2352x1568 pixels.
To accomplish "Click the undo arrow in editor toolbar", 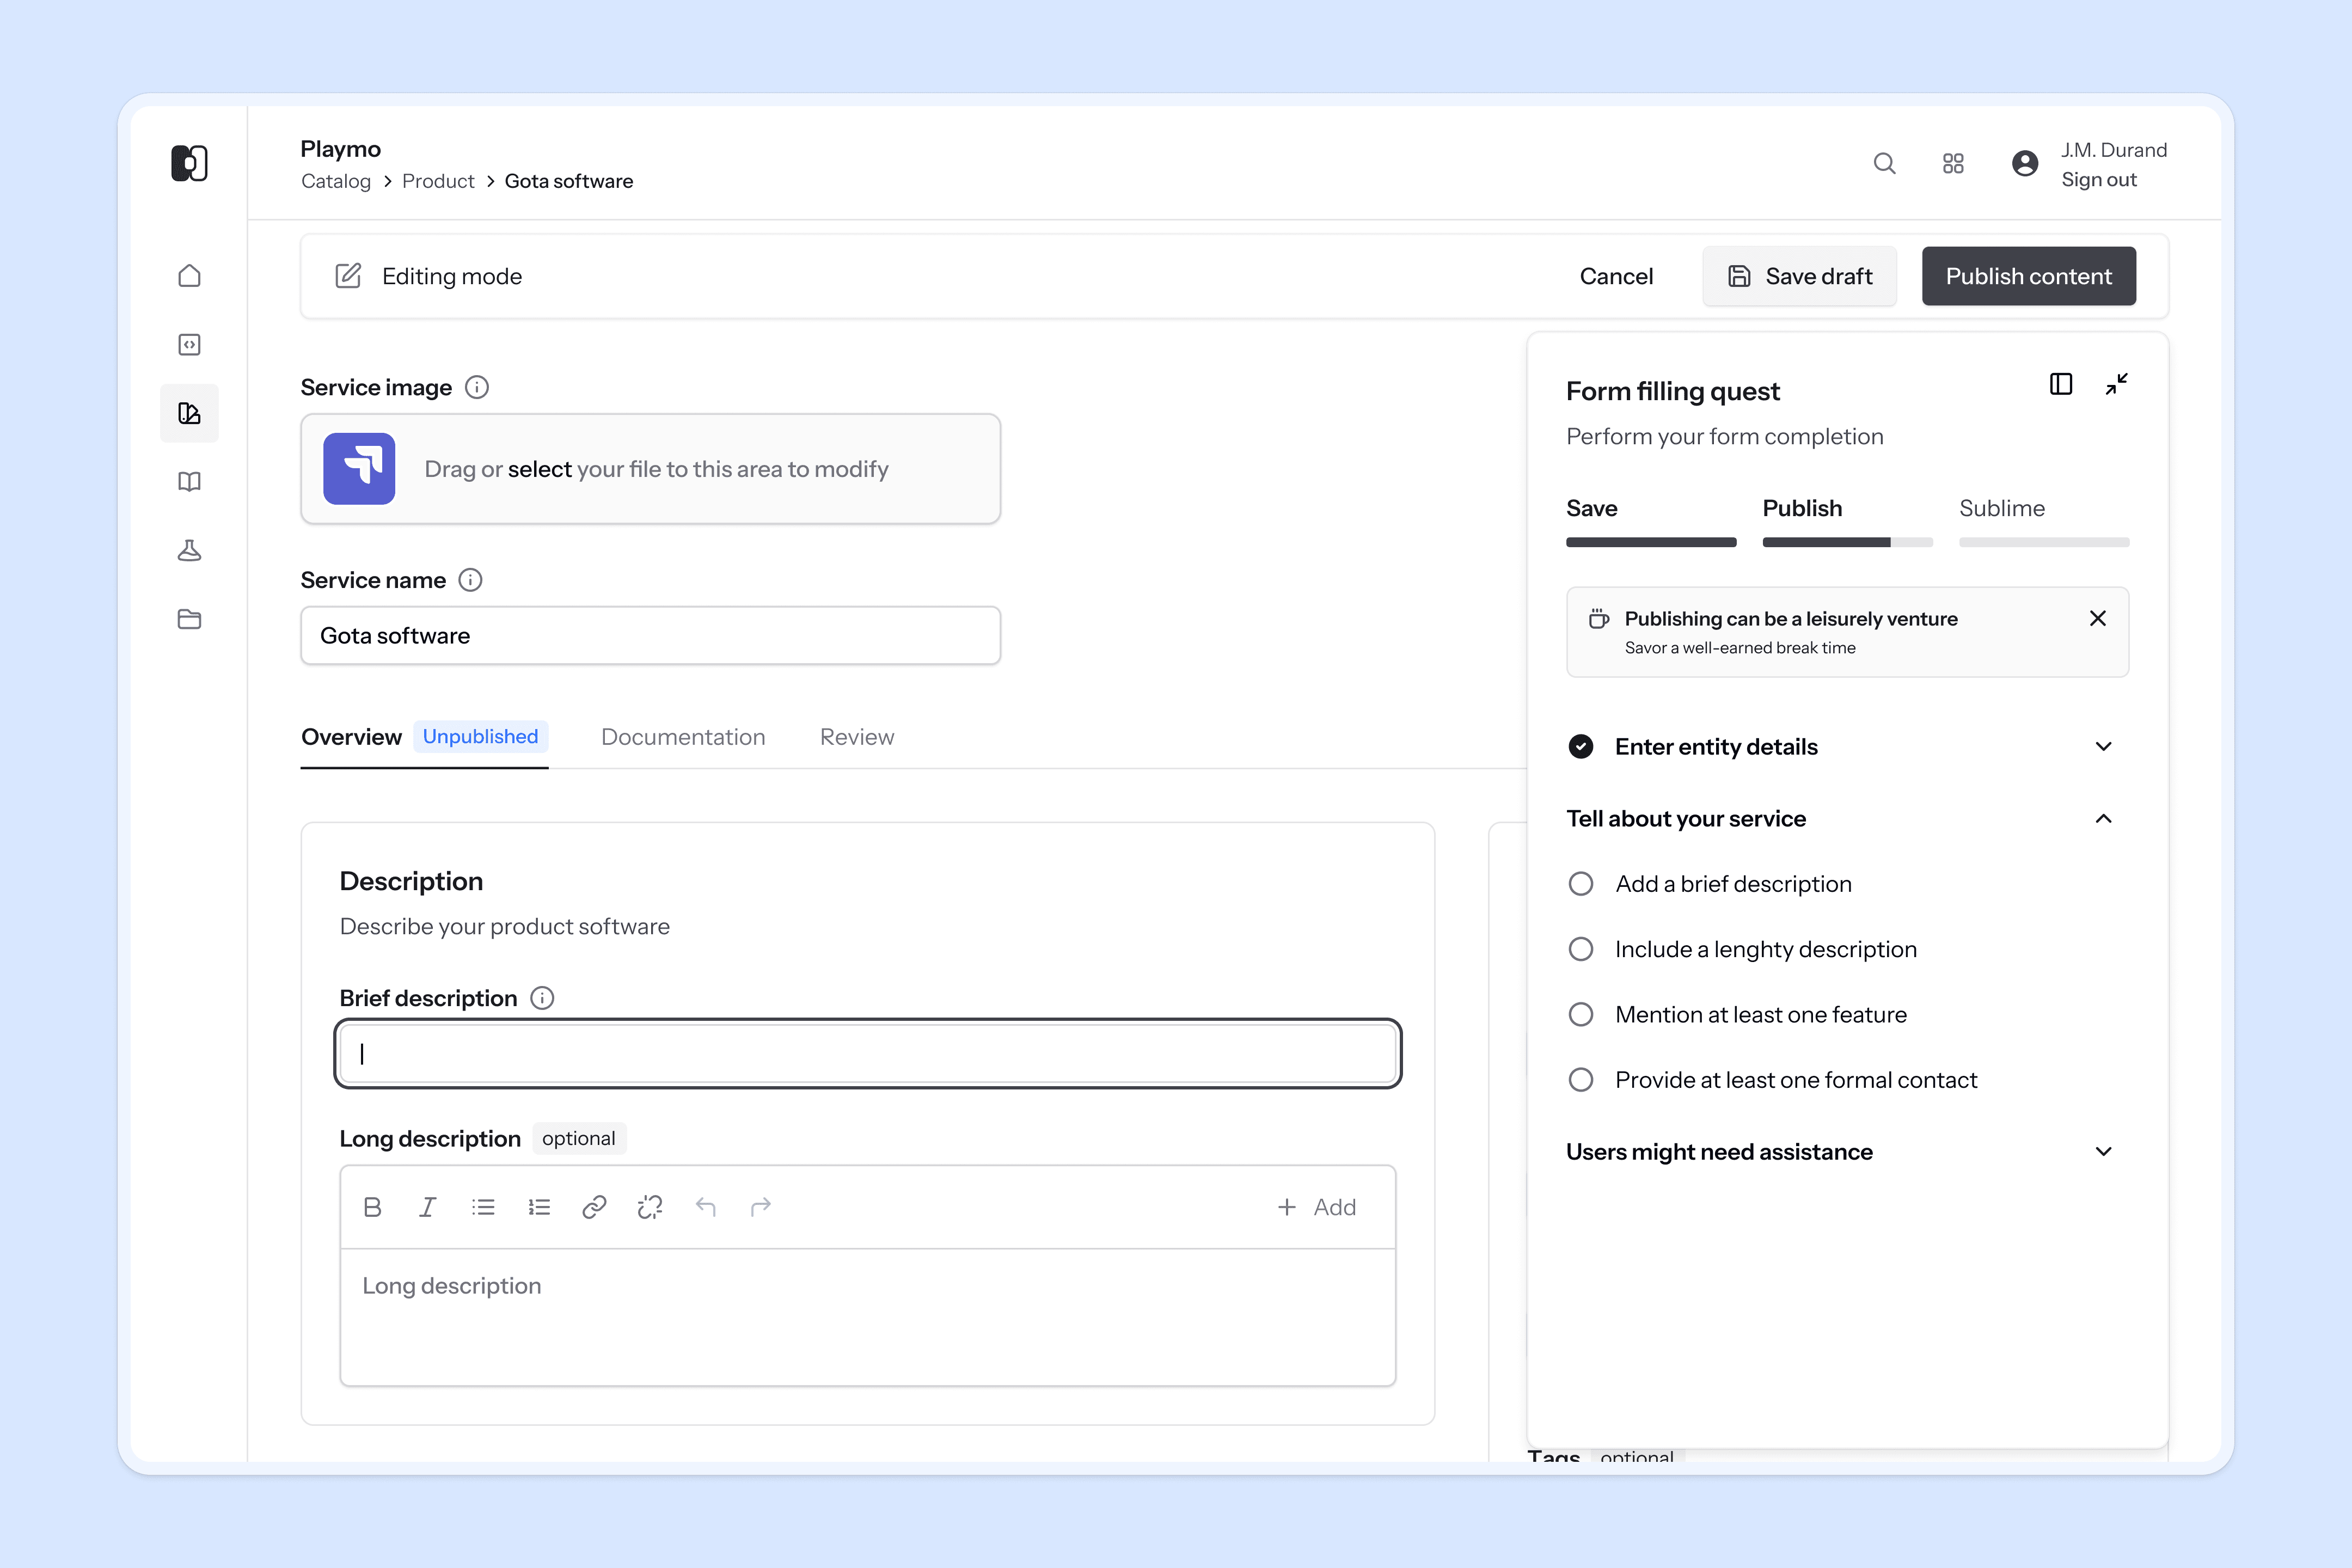I will pyautogui.click(x=706, y=1207).
